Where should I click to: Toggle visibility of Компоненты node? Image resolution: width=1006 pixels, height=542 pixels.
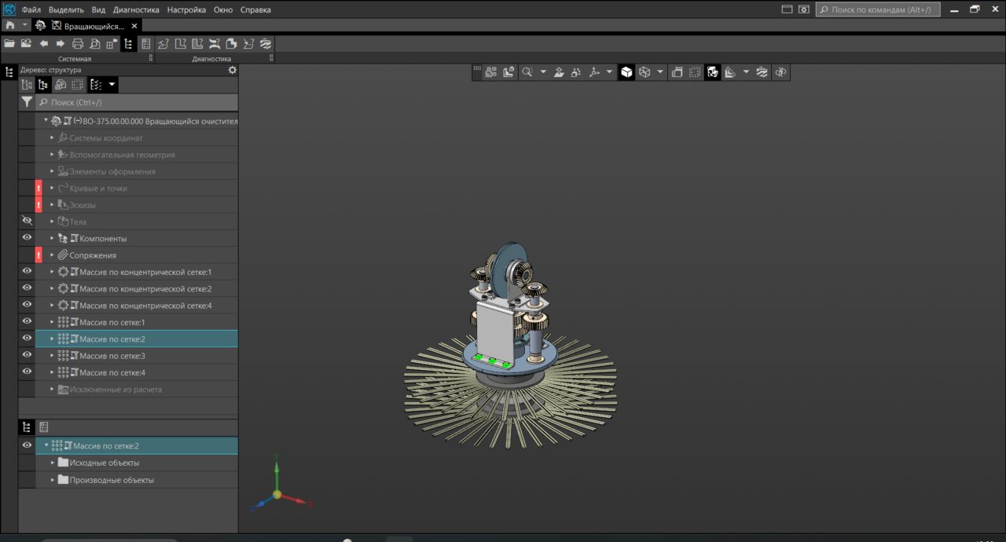pyautogui.click(x=27, y=238)
